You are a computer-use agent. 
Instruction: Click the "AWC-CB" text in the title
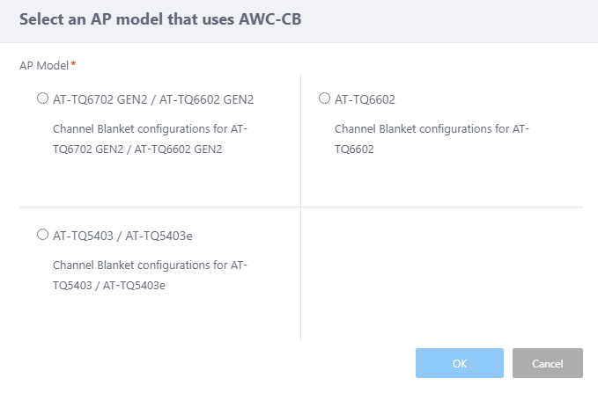click(270, 20)
